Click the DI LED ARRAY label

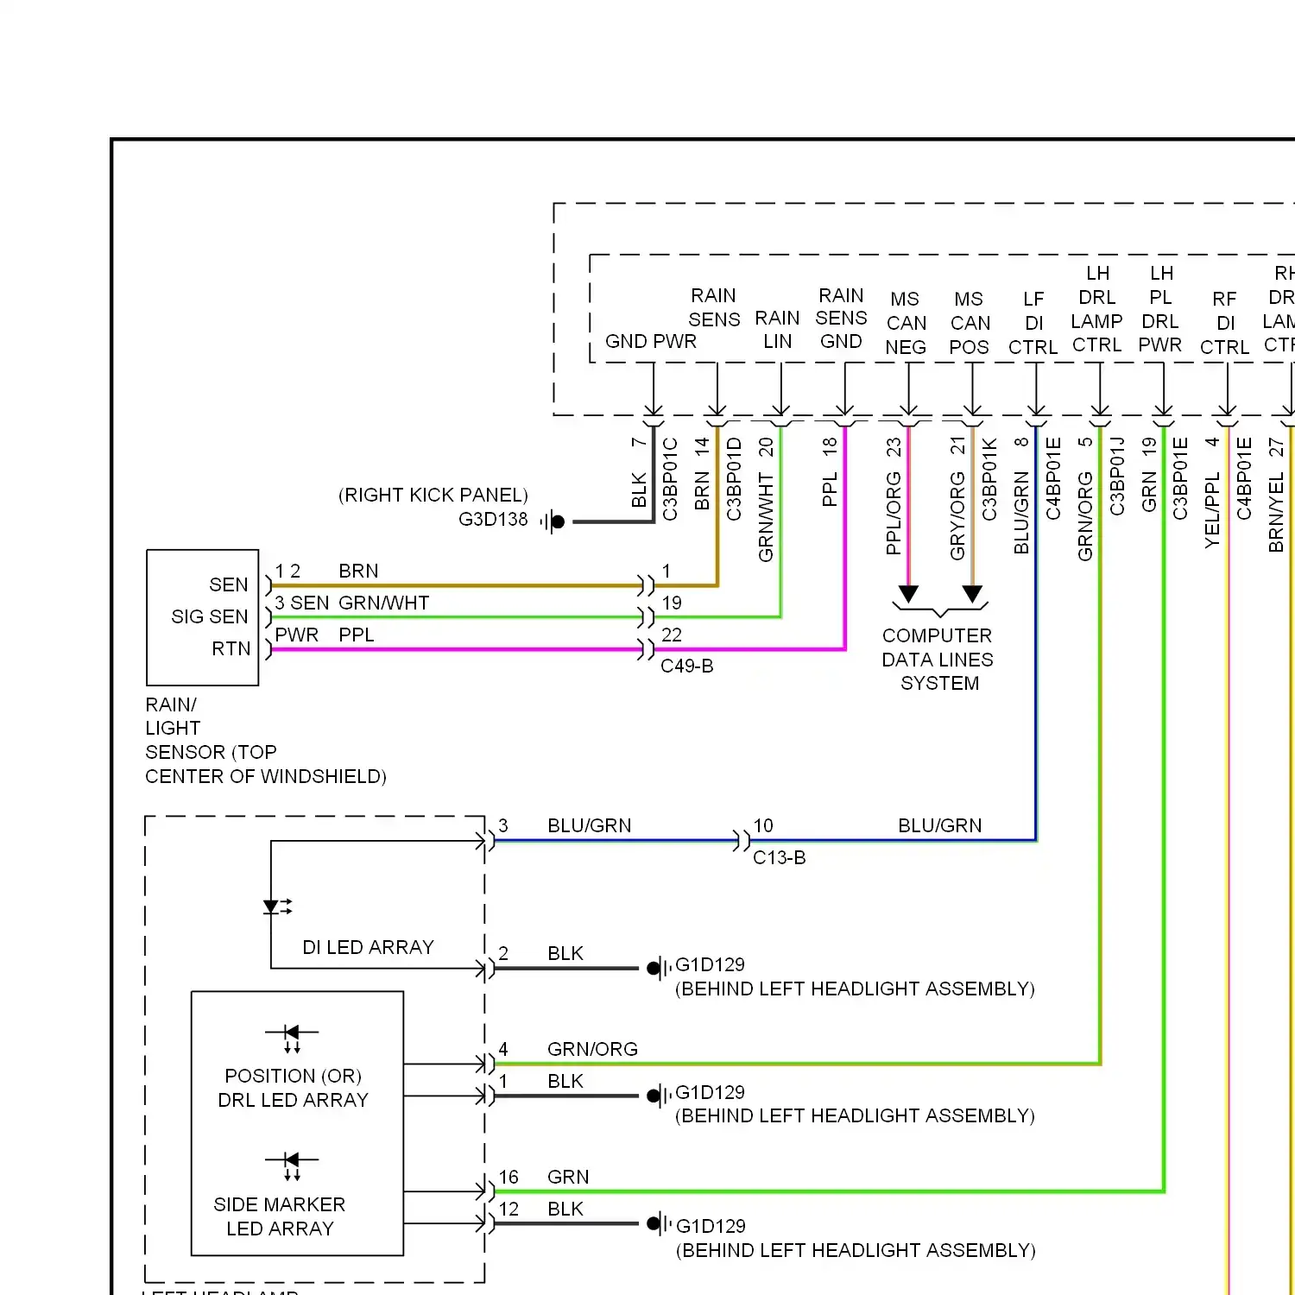(368, 948)
